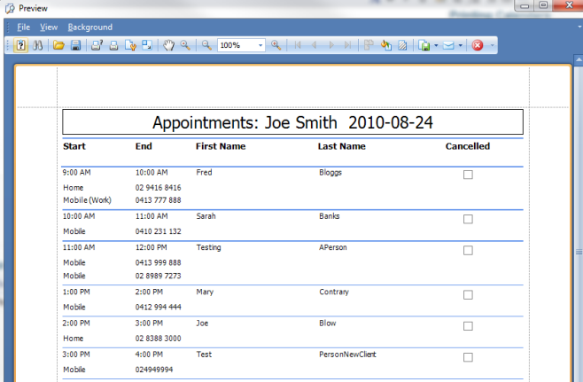
Task: Expand the Export Document dropdown arrow
Action: tap(436, 45)
